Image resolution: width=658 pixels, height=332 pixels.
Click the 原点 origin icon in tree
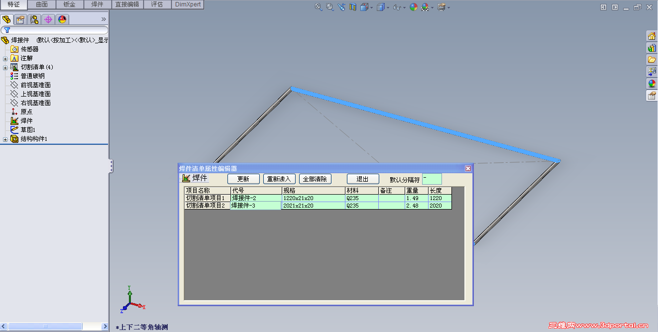(14, 112)
